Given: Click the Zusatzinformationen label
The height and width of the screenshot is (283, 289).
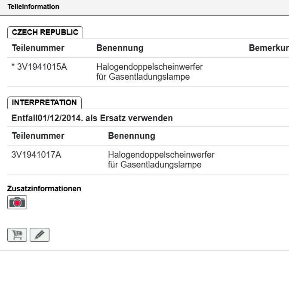Looking at the screenshot, I should (x=44, y=189).
